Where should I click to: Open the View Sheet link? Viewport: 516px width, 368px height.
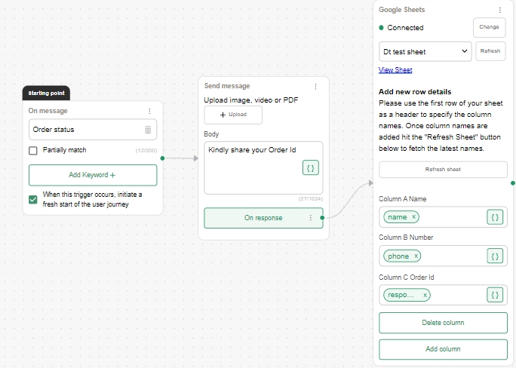(395, 70)
